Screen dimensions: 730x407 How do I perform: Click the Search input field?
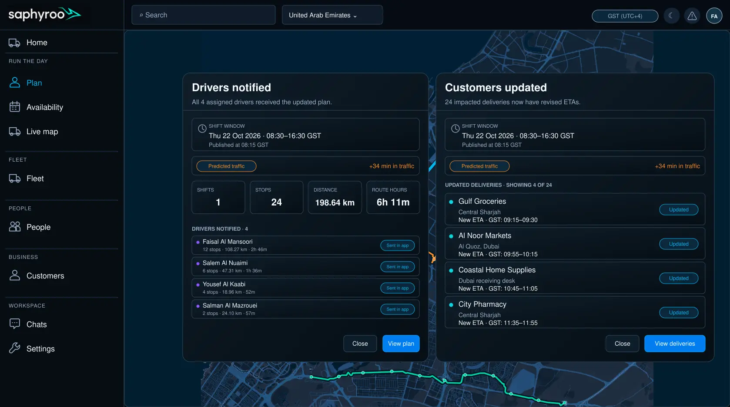click(204, 15)
